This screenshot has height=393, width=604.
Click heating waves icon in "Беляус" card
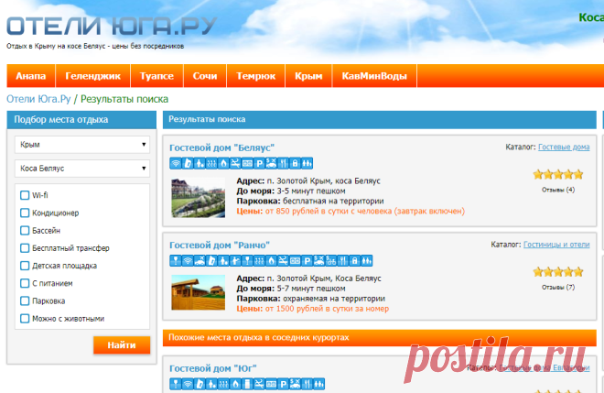pos(211,163)
